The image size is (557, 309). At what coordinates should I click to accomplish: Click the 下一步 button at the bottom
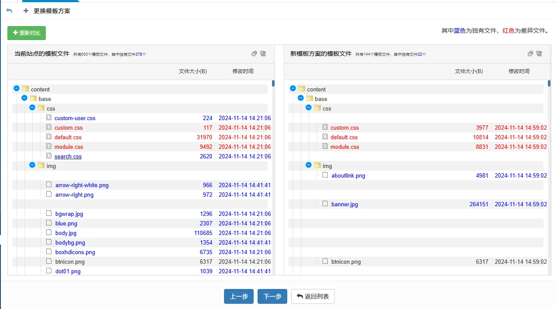tap(272, 296)
